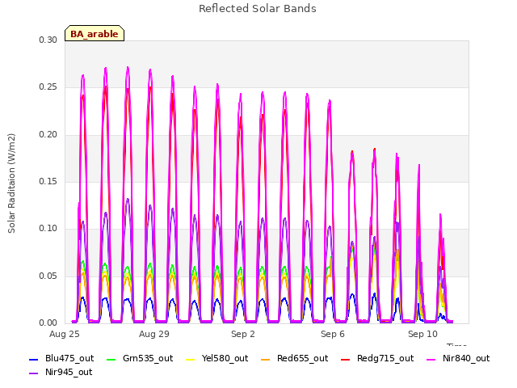
Task: Toggle the Yel580_out legend entry
Action: click(217, 358)
